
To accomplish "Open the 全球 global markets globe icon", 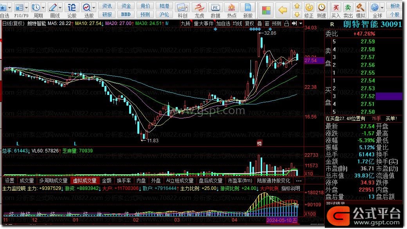I will [375, 7].
